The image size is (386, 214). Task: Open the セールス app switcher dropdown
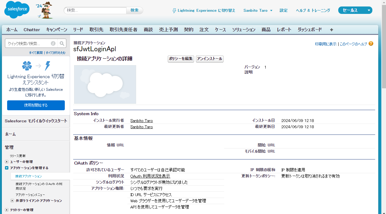click(355, 10)
